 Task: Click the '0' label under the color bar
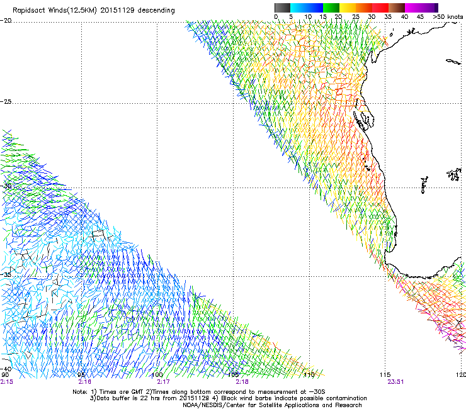(276, 17)
